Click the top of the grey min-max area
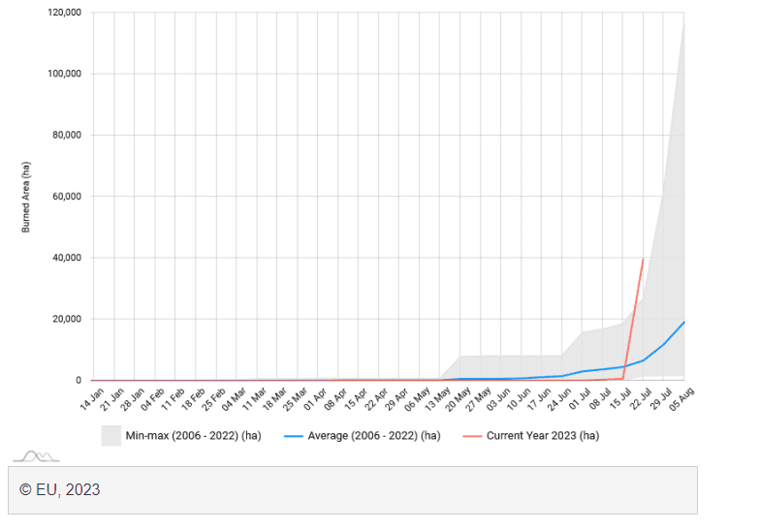This screenshot has height=531, width=759. [683, 23]
